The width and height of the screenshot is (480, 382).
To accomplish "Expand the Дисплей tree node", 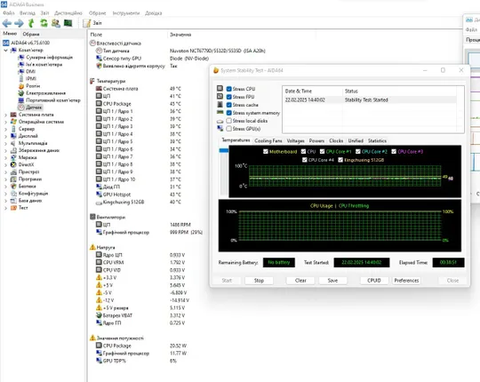I will coord(6,136).
